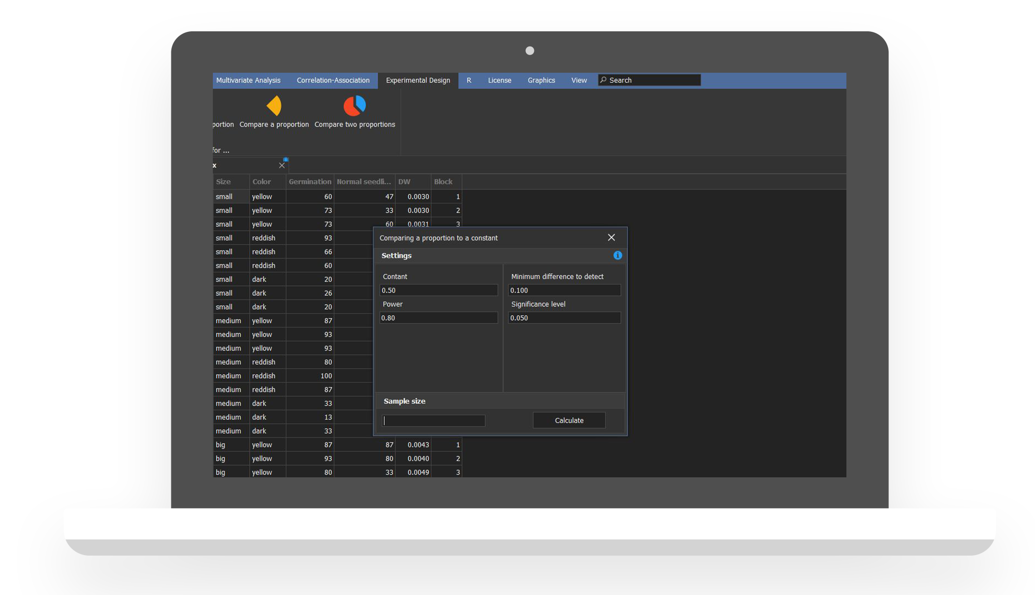Screen dimensions: 1035x595
Task: Click the Compare a proportion icon
Action: 274,106
